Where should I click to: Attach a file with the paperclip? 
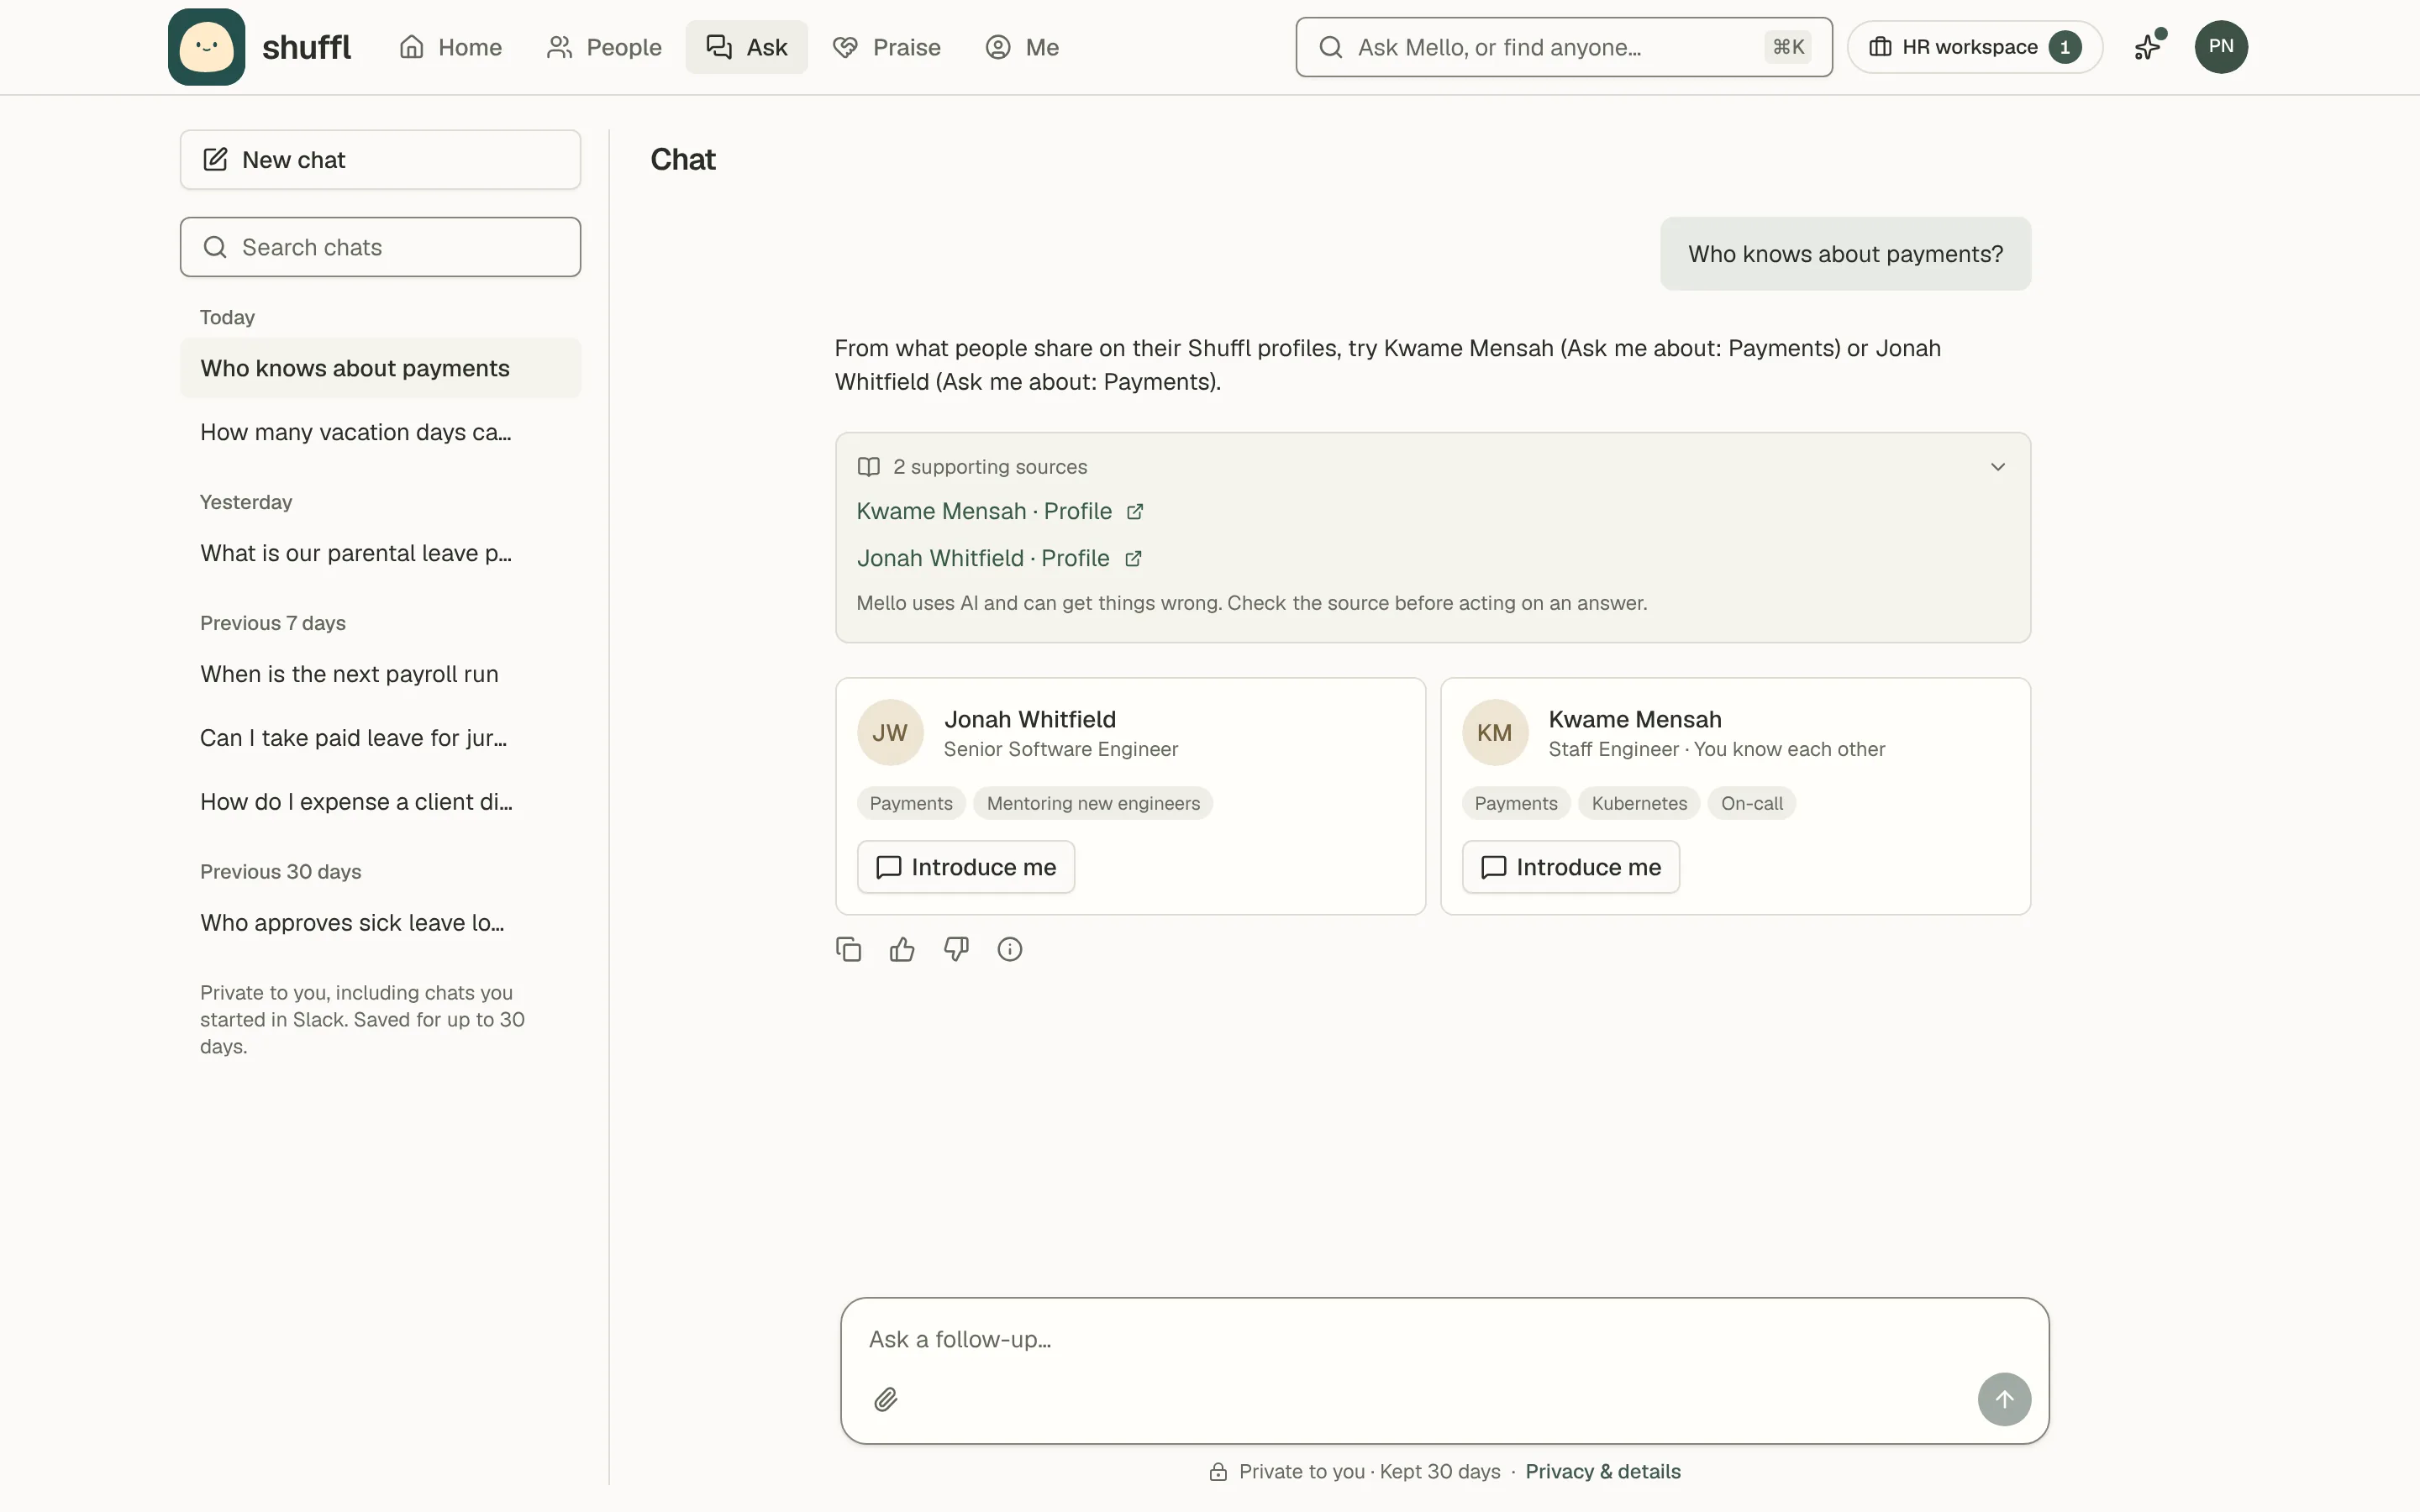pyautogui.click(x=885, y=1399)
